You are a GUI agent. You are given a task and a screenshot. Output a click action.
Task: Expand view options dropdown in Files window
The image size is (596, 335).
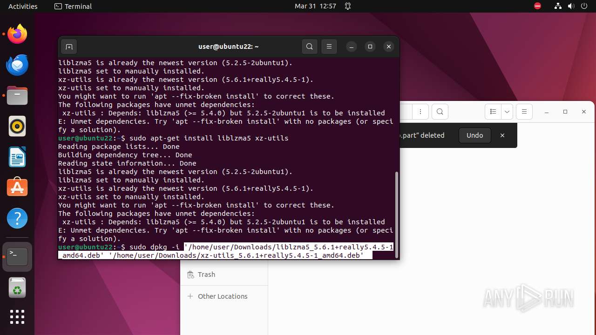(x=507, y=112)
